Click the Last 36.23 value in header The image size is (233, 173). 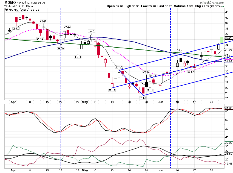click(x=165, y=6)
